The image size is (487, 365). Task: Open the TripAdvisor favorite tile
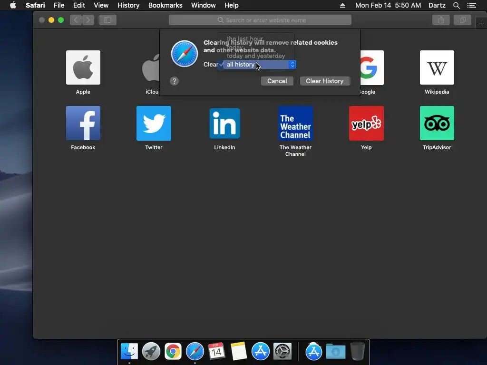[x=437, y=123]
